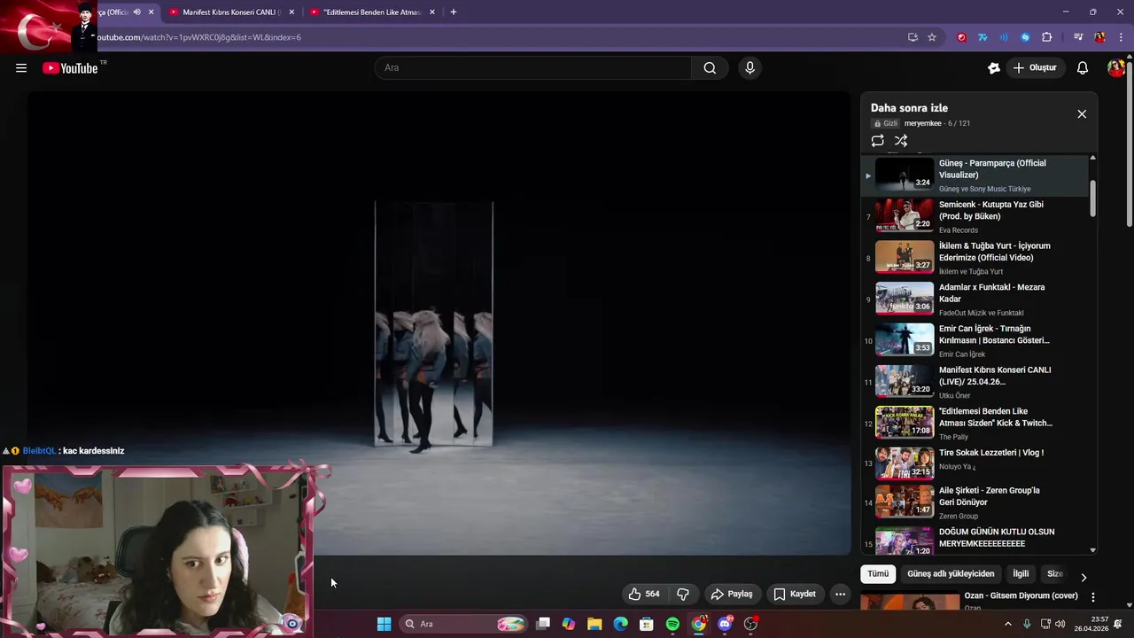
Task: Click the address bar URL
Action: [x=199, y=37]
